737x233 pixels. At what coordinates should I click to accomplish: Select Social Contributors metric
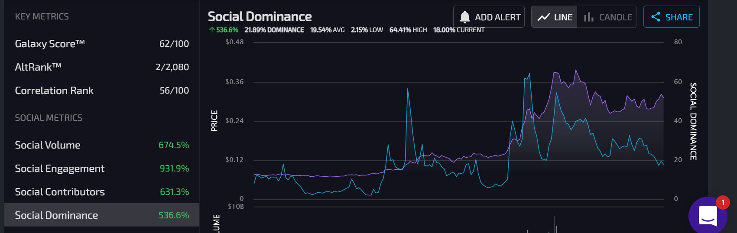point(102,191)
